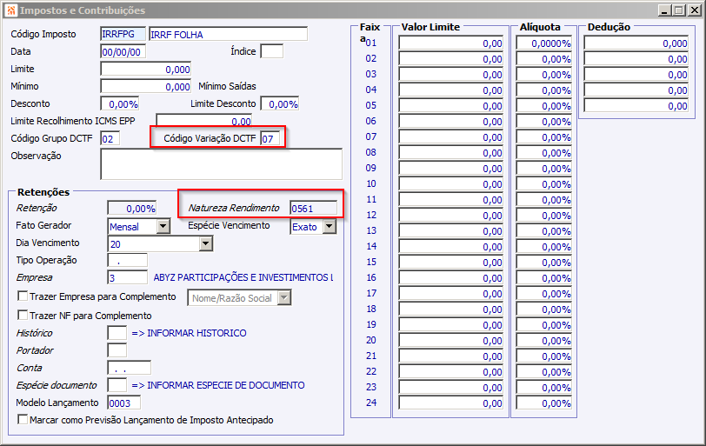Open the Espécie Vencimento dropdown
The image size is (706, 446).
[330, 226]
